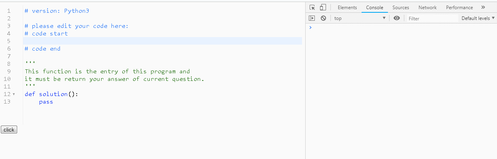Activate the inspect element picker icon
The height and width of the screenshot is (159, 497).
[313, 7]
